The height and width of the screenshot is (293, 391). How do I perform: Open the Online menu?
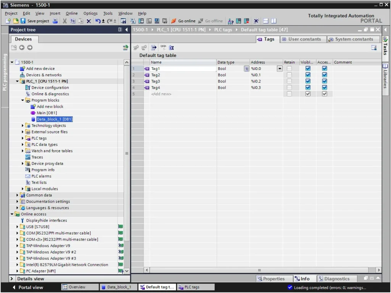(71, 13)
